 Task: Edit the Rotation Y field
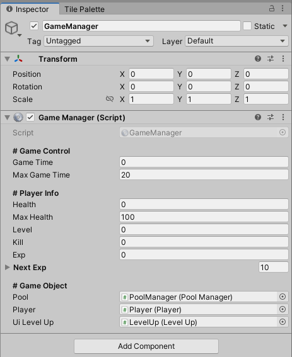point(209,86)
